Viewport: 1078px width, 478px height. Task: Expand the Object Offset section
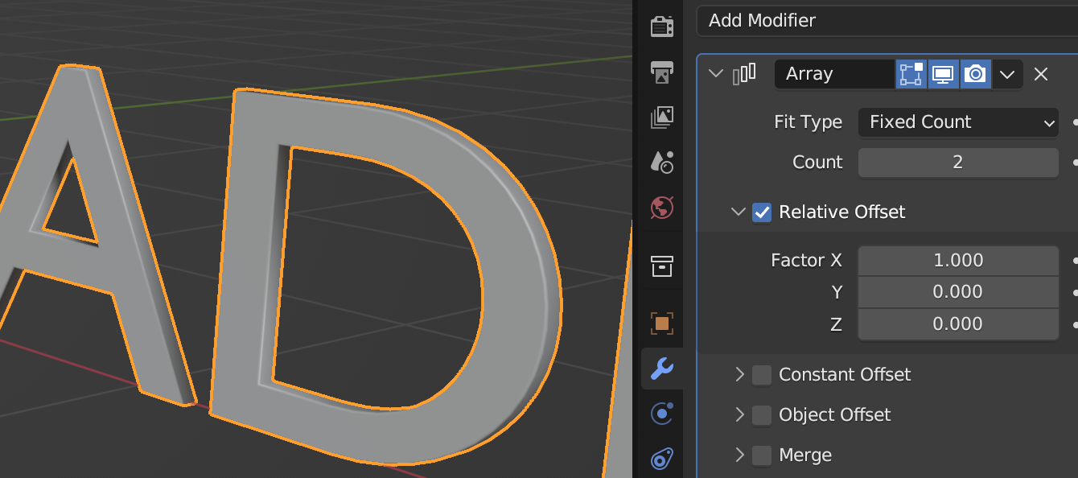coord(739,415)
